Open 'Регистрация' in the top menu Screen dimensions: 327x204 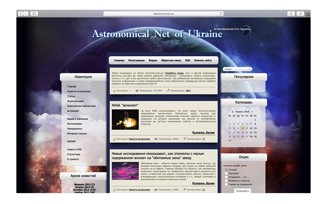(x=136, y=60)
